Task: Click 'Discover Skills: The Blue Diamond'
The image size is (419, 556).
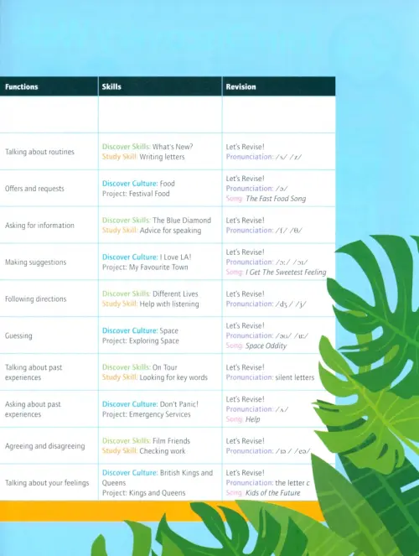Action: click(x=157, y=221)
